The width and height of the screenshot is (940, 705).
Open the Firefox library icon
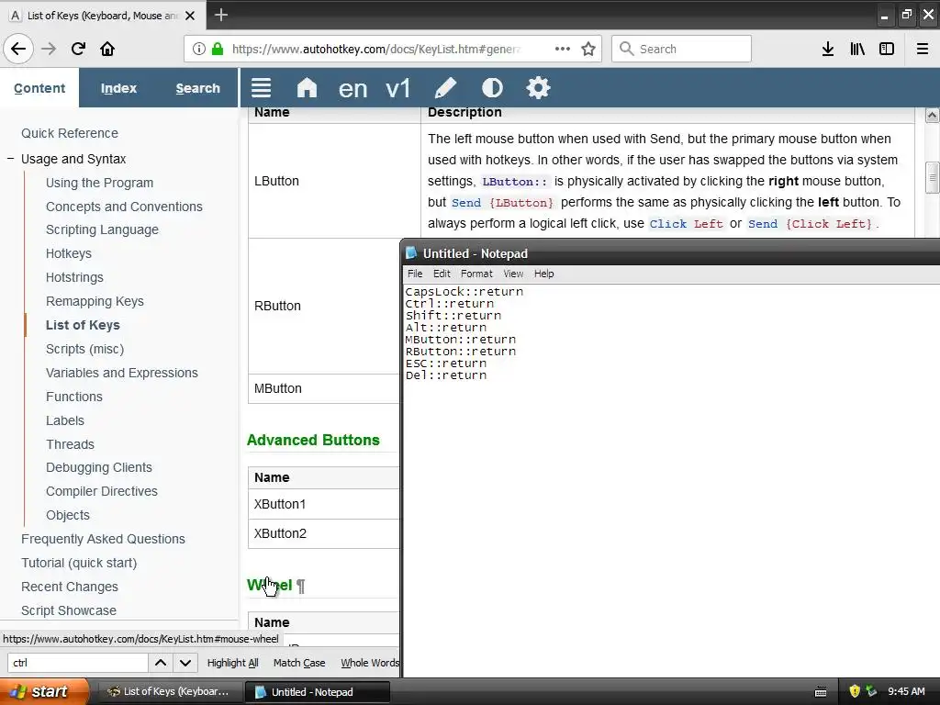coord(857,49)
